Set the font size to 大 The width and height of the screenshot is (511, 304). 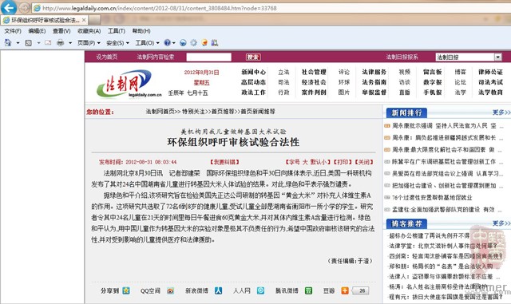click(305, 162)
